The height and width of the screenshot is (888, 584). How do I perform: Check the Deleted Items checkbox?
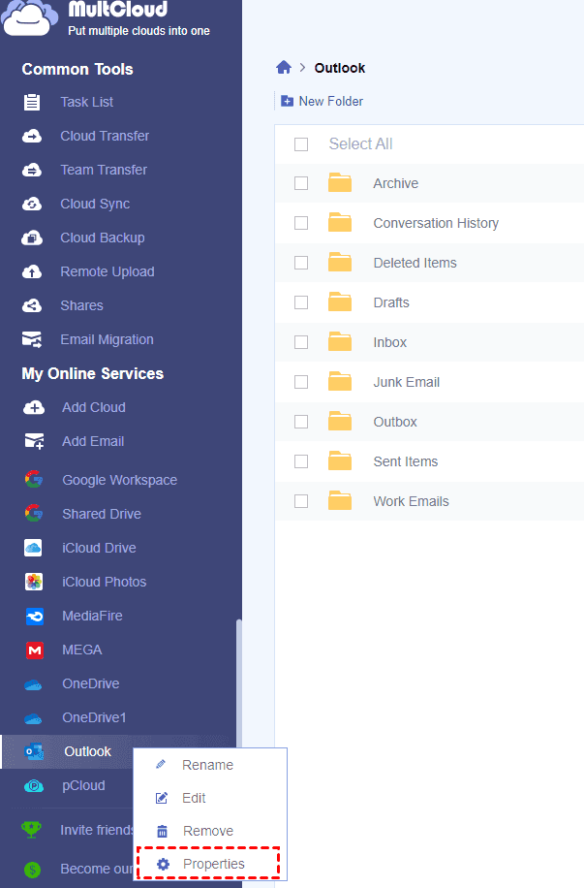301,263
